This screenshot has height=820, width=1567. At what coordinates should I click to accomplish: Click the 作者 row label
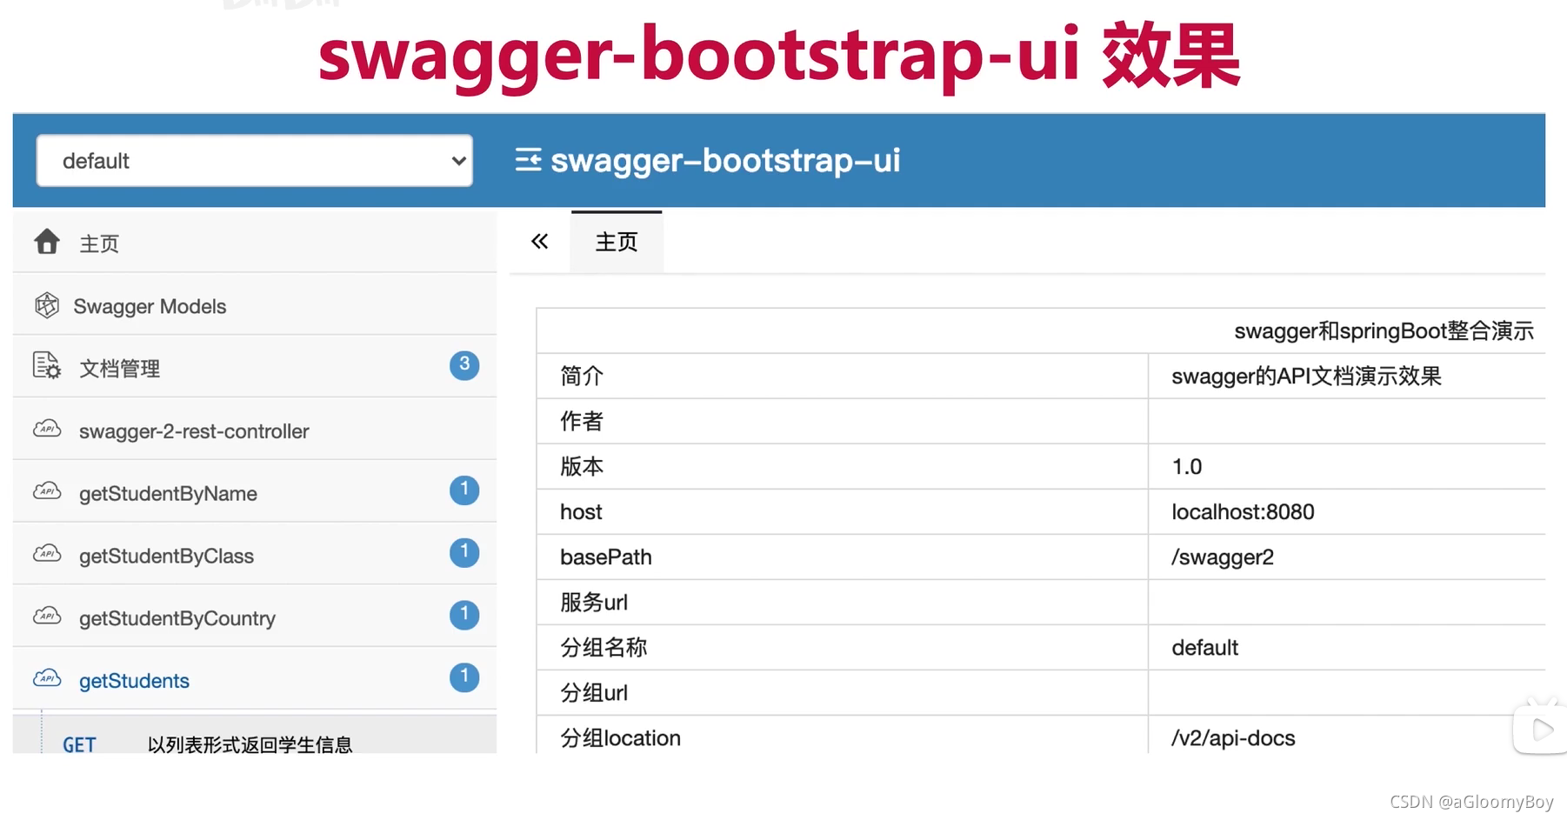point(582,421)
